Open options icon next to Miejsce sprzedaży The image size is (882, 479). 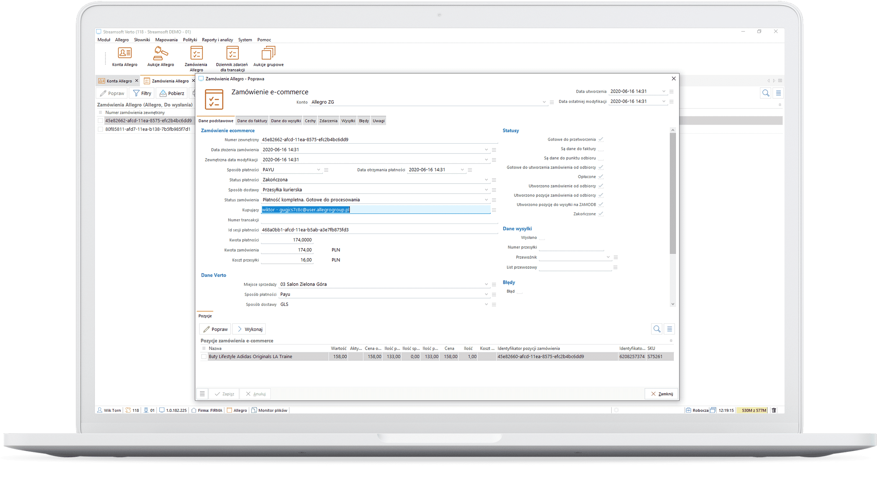494,284
